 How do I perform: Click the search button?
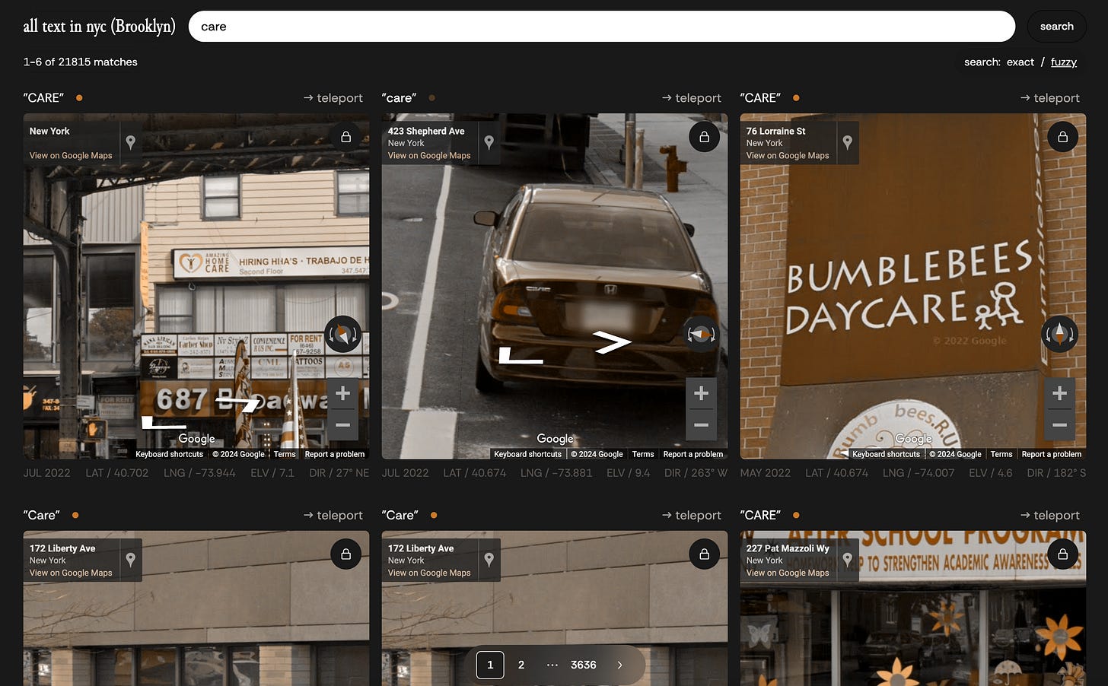tap(1057, 27)
